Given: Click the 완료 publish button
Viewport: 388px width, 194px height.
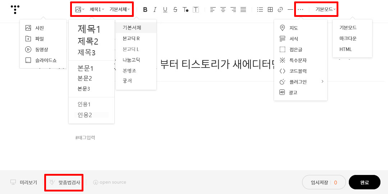Looking at the screenshot, I should [365, 183].
